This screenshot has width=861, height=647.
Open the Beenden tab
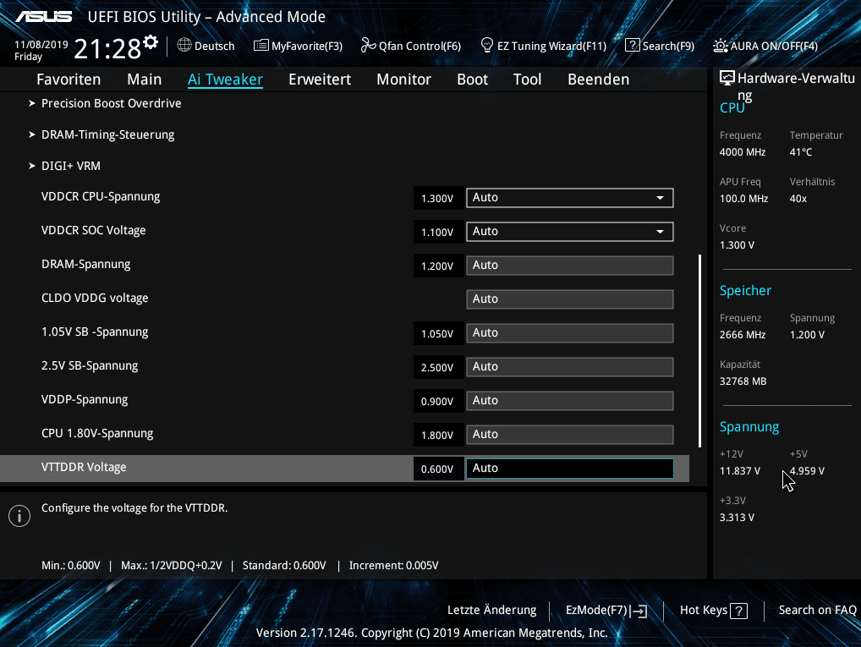(x=598, y=80)
